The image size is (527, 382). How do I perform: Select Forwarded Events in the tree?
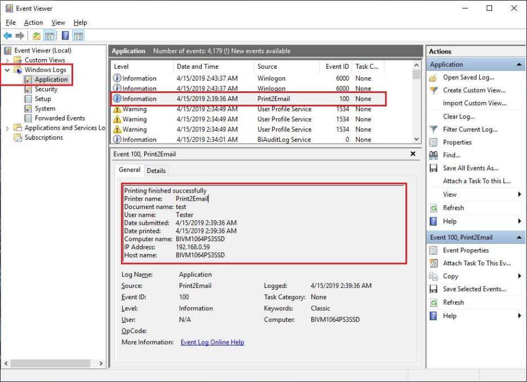click(60, 118)
